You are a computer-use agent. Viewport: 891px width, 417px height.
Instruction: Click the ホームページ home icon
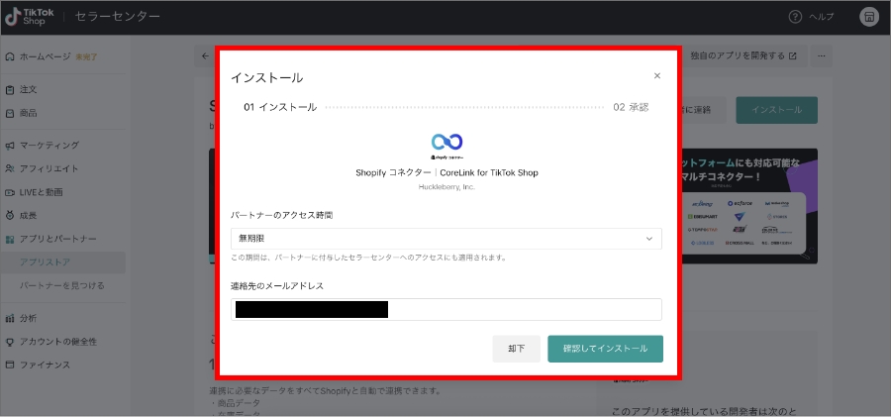click(x=10, y=56)
